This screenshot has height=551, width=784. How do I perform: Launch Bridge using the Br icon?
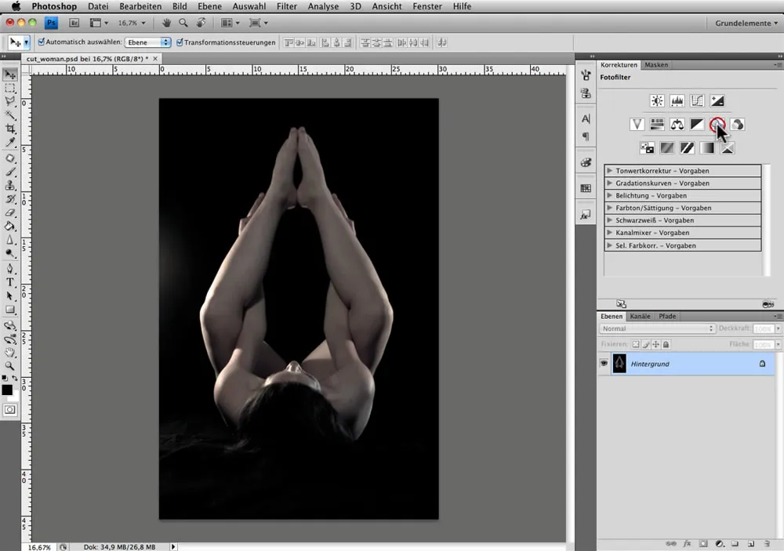(x=74, y=24)
